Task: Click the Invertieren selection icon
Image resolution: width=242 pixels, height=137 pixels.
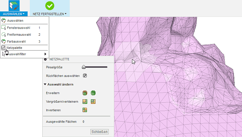Action: pos(85,110)
